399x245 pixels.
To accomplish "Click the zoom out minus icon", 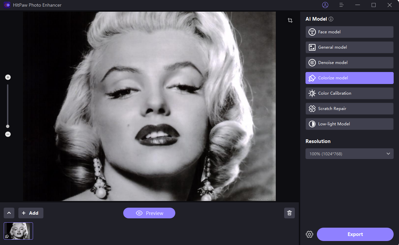I will point(8,134).
